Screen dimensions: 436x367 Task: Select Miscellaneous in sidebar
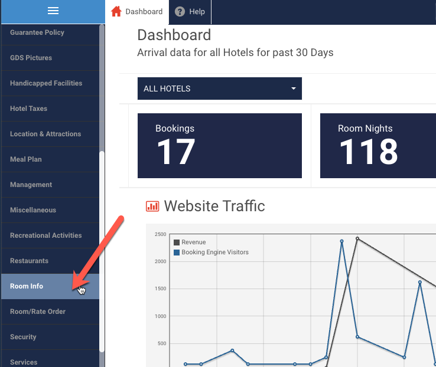(50, 210)
